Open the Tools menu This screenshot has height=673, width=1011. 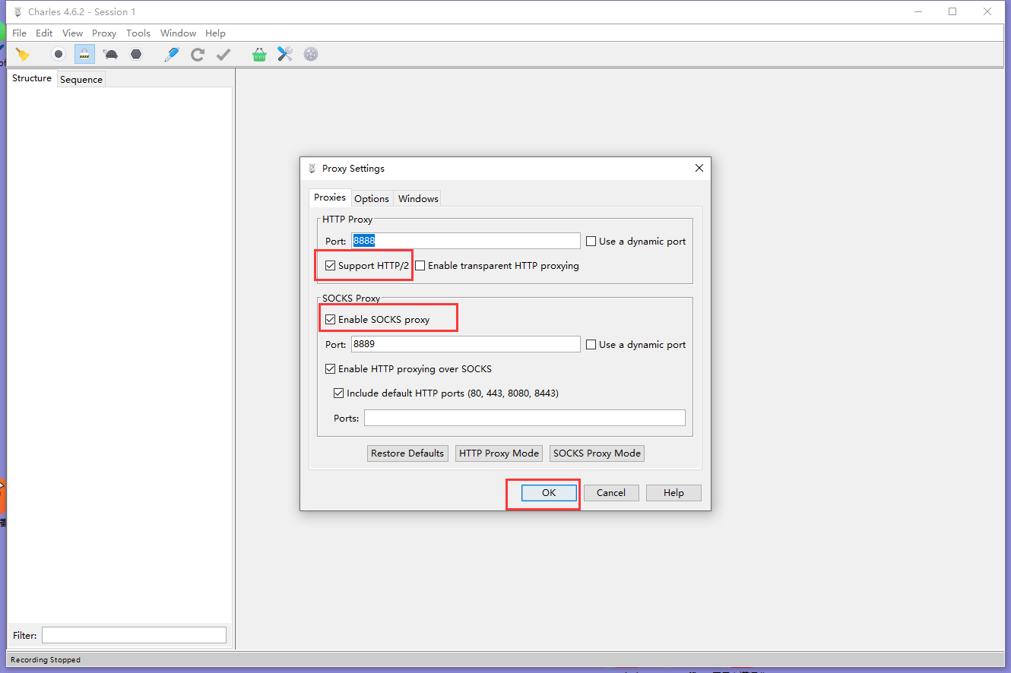[x=138, y=33]
